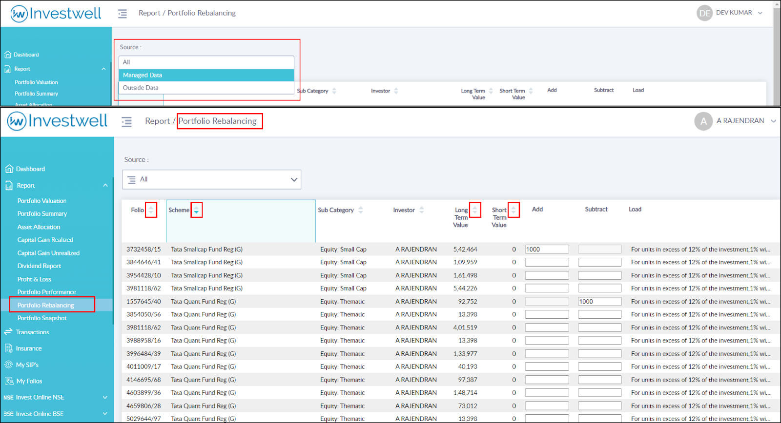
Task: Click Add field for folio 3732458/15
Action: pyautogui.click(x=547, y=249)
